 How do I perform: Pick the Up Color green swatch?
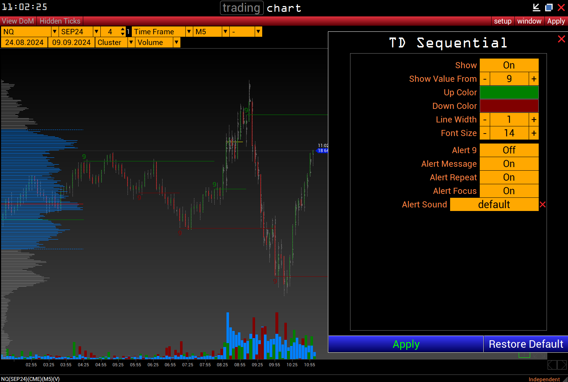[x=509, y=92]
